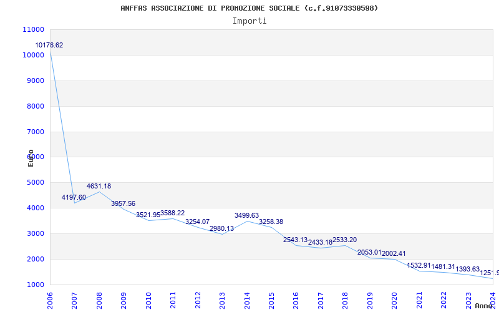Select the 2002.41 data label

pos(394,254)
